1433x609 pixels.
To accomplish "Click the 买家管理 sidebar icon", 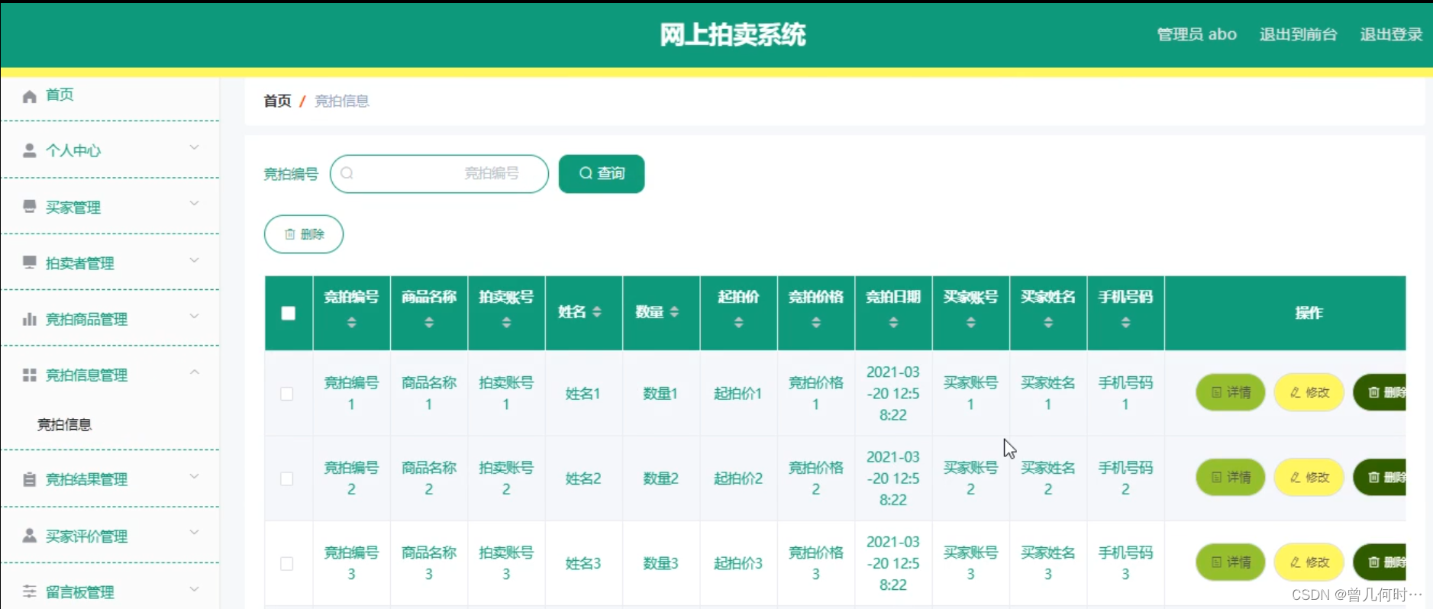I will (x=30, y=207).
